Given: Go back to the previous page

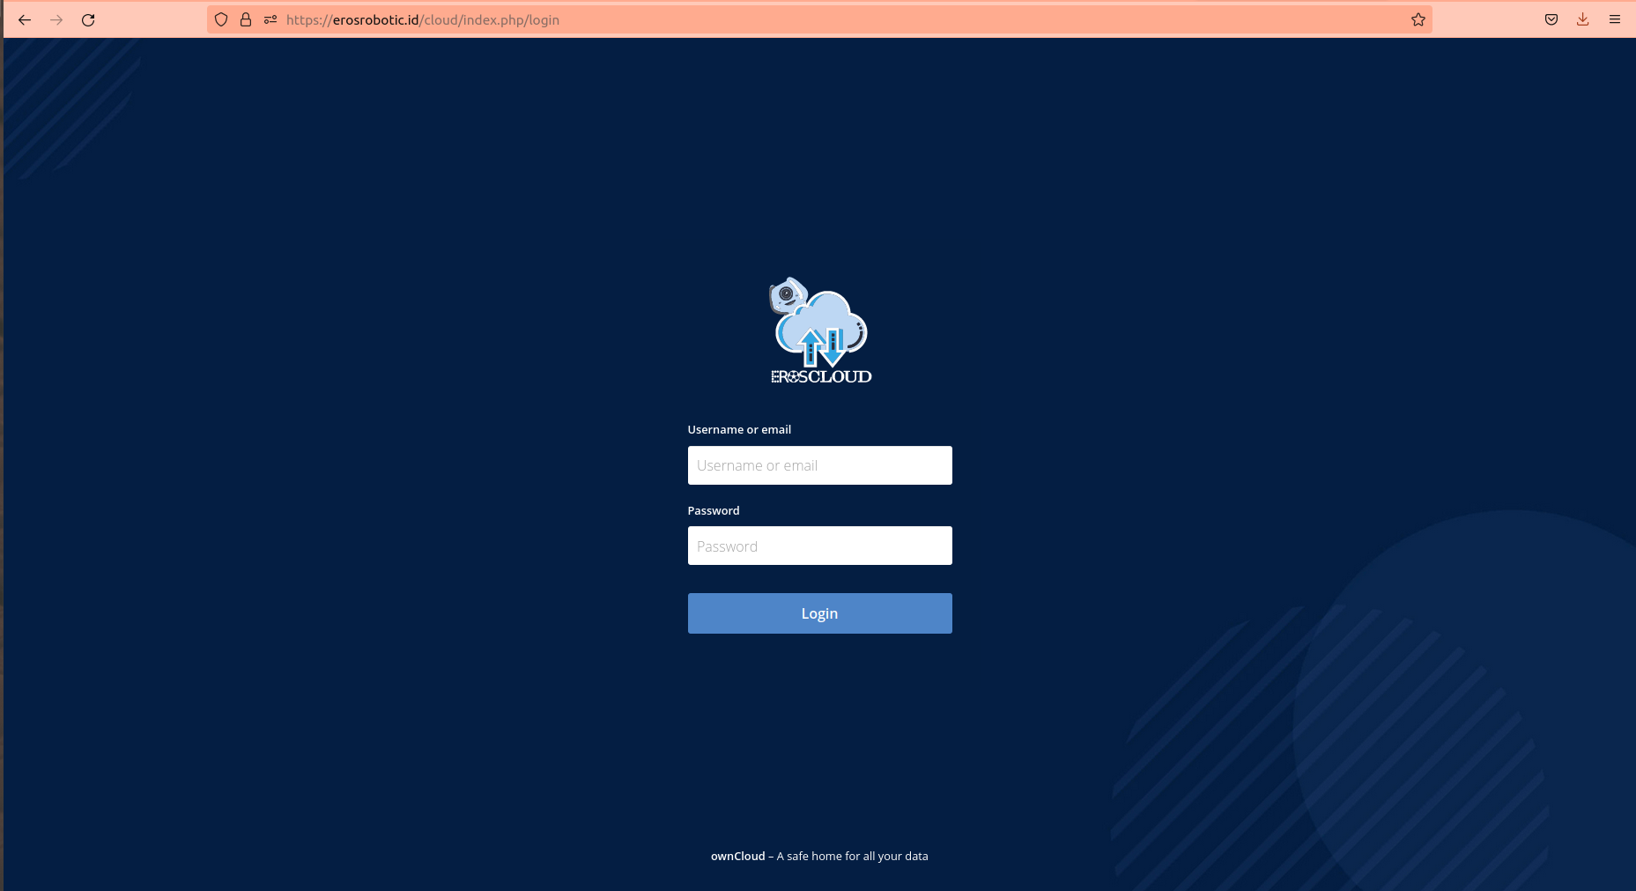Looking at the screenshot, I should tap(25, 19).
